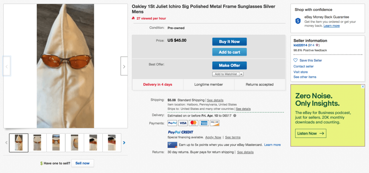
Task: Click the Make Offer button
Action: (x=229, y=65)
